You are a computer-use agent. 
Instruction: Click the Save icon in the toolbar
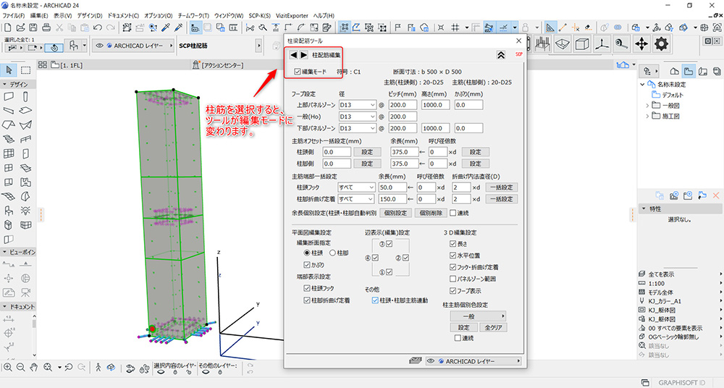coord(32,28)
